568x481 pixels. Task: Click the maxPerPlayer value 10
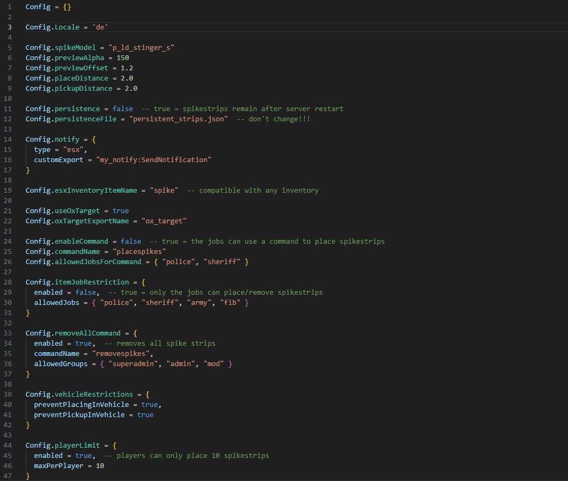[x=100, y=466]
